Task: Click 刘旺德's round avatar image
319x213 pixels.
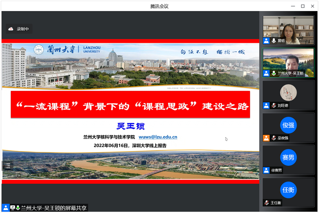Action: tap(288, 92)
